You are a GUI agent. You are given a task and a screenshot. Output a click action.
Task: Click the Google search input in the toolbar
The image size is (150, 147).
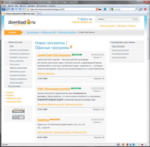(x=124, y=9)
